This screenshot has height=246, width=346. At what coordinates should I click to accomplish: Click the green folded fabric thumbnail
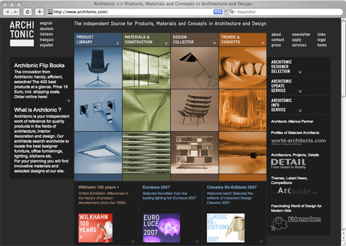tap(146, 110)
